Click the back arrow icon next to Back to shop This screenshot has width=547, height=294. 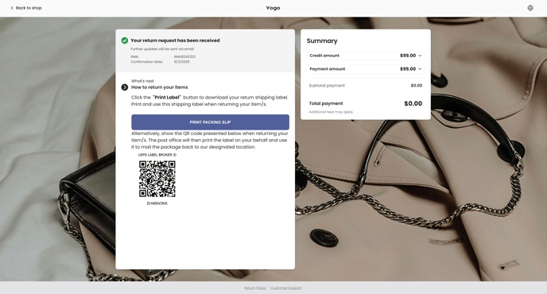pos(12,8)
